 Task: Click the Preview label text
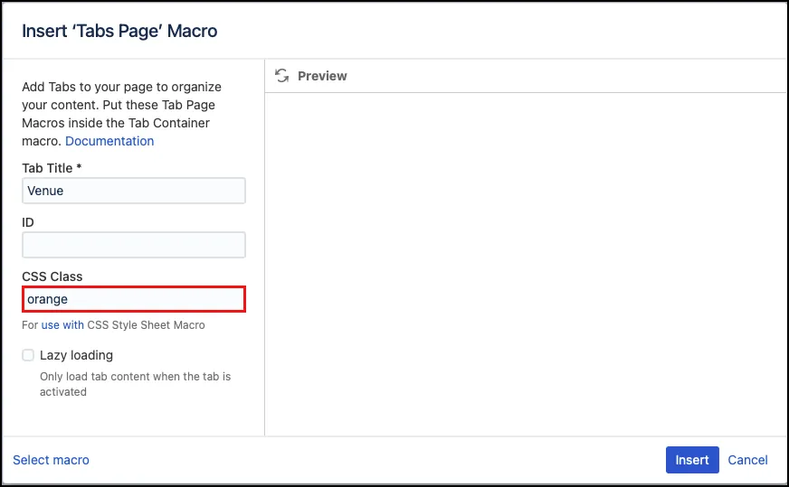322,76
